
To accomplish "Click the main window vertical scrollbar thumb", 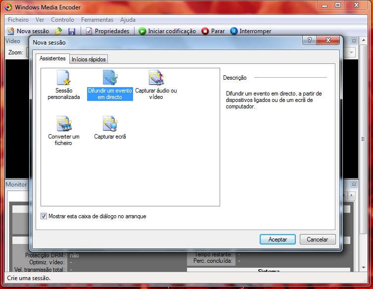I will coord(363,139).
